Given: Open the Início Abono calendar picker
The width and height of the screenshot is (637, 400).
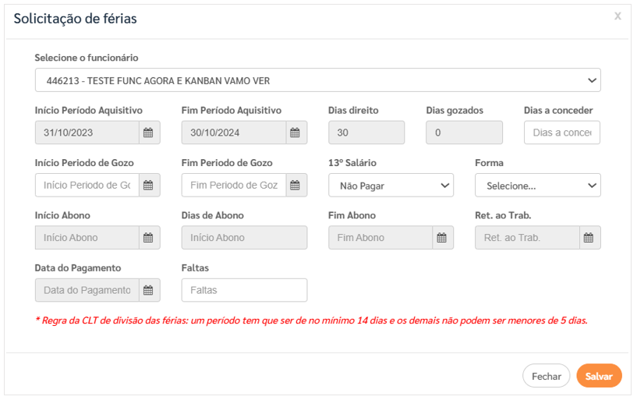Looking at the screenshot, I should point(149,238).
